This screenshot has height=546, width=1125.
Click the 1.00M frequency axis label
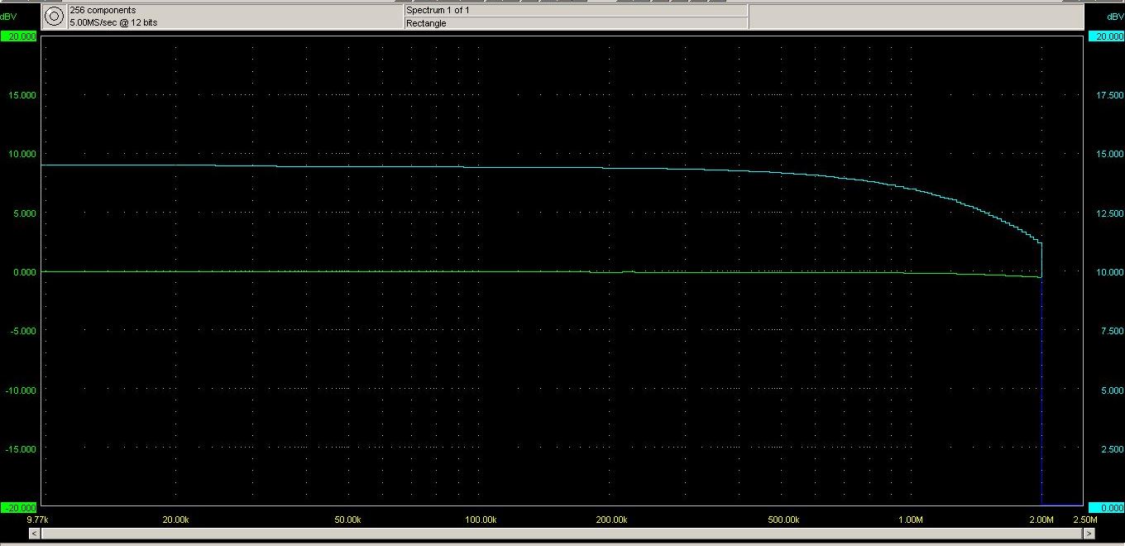(910, 520)
